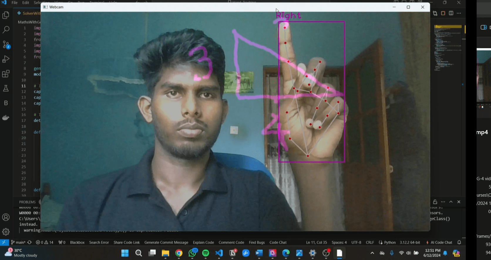Image resolution: width=491 pixels, height=260 pixels.
Task: Select the interpreter 3.12.2 64-bit
Action: 410,242
